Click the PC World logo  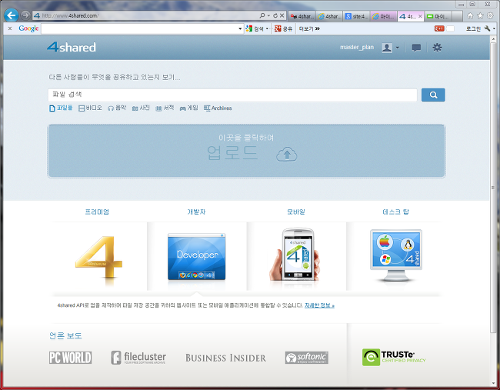tap(71, 358)
